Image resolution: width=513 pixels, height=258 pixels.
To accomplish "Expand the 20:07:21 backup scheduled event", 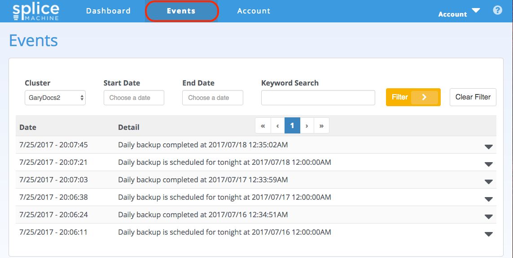I will pos(488,164).
